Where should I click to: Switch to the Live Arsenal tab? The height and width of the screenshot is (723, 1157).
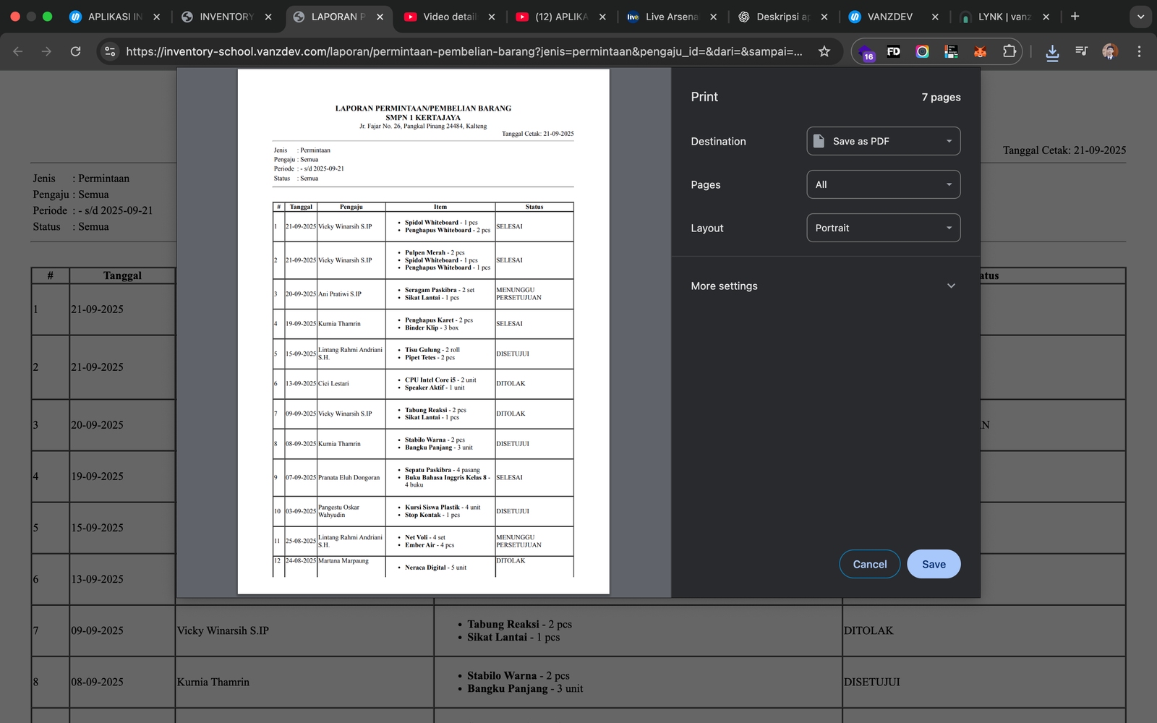point(670,17)
